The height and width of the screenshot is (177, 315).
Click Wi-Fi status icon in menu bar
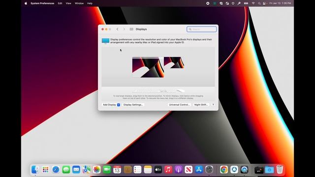click(253, 3)
